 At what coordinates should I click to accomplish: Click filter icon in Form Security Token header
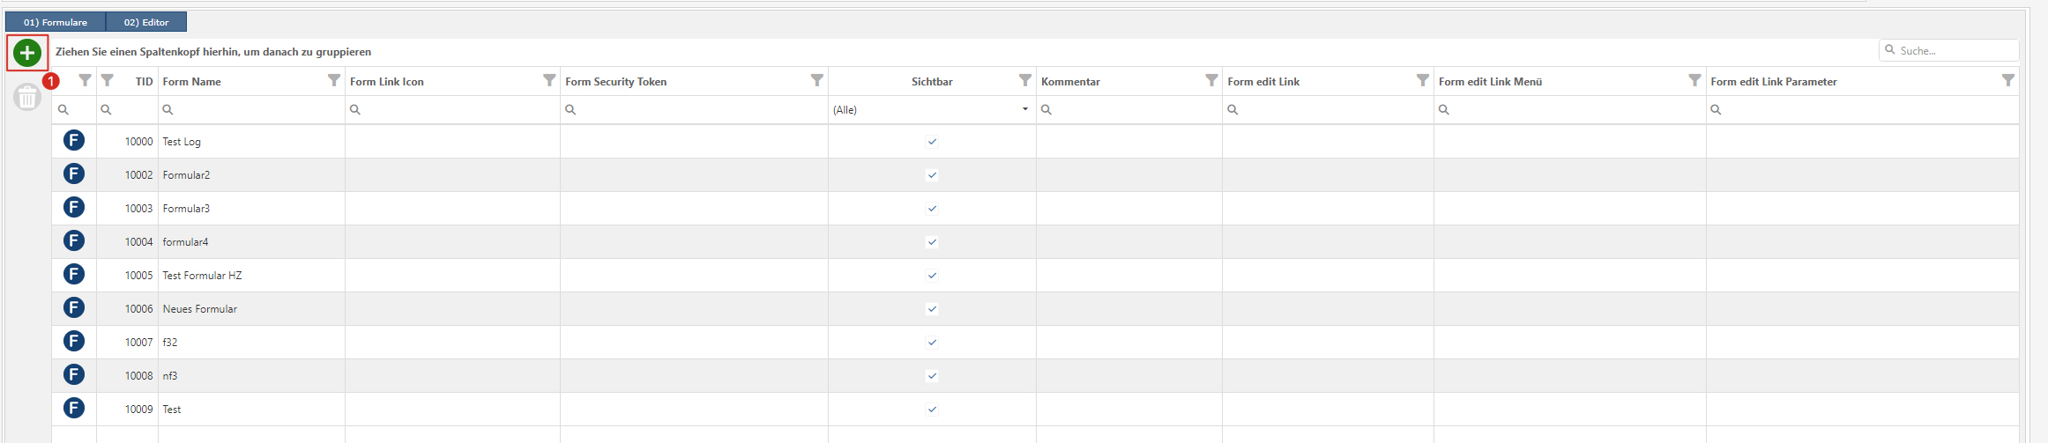(x=817, y=80)
